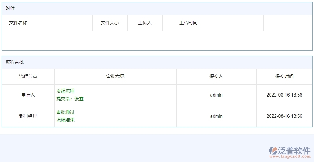The height and width of the screenshot is (162, 314).
Task: Click the 泛普软件 logo icon
Action: point(273,151)
